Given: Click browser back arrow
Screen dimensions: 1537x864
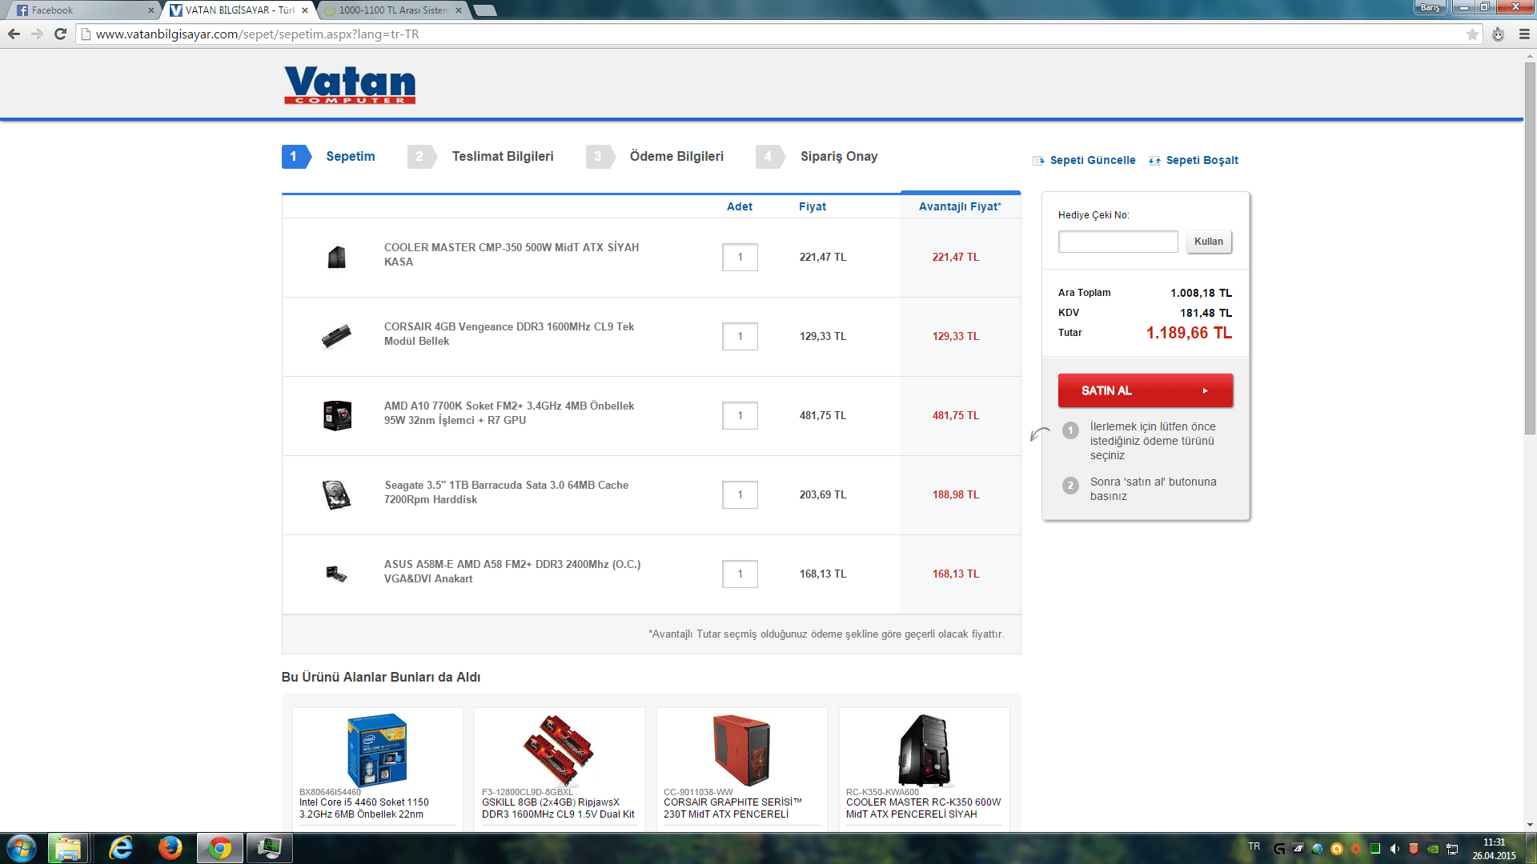Looking at the screenshot, I should click(14, 34).
